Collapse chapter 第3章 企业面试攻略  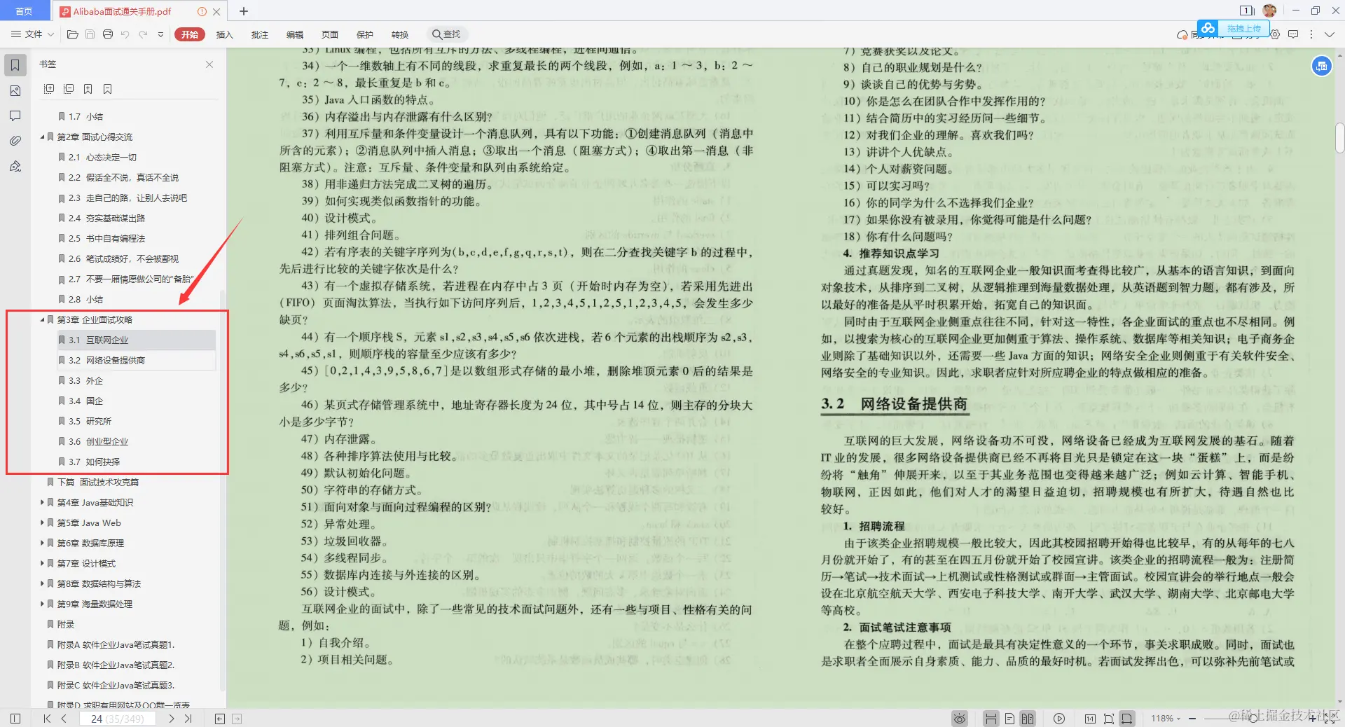(41, 319)
